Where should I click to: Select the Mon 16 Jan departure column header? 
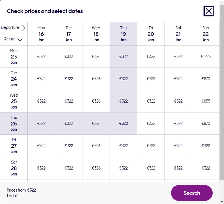tap(41, 34)
